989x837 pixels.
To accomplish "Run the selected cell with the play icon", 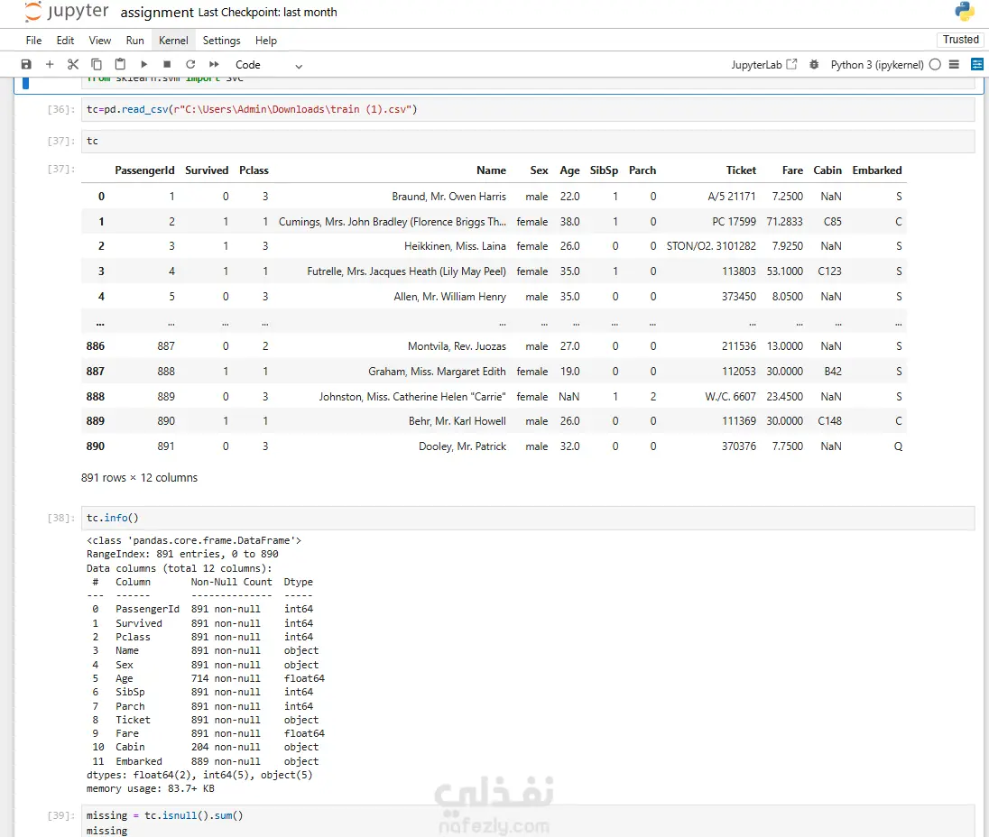I will 143,64.
